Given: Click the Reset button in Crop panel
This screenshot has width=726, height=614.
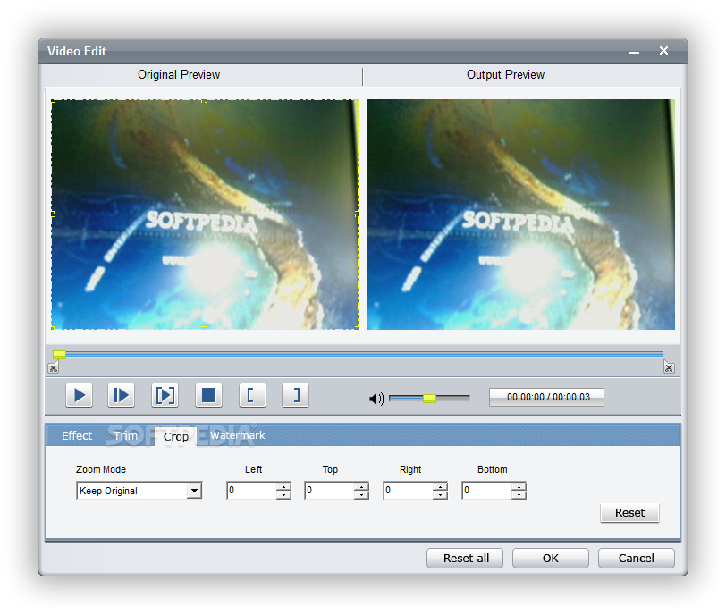Looking at the screenshot, I should [629, 513].
